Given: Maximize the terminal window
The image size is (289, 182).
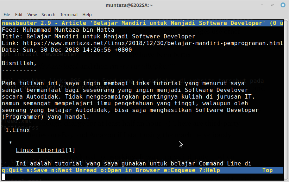Looking at the screenshot, I should pyautogui.click(x=272, y=5).
